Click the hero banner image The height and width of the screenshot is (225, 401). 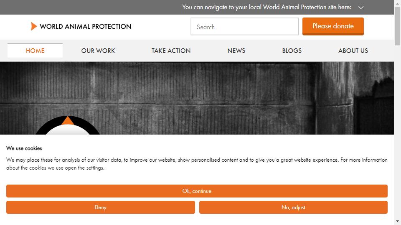point(197,98)
